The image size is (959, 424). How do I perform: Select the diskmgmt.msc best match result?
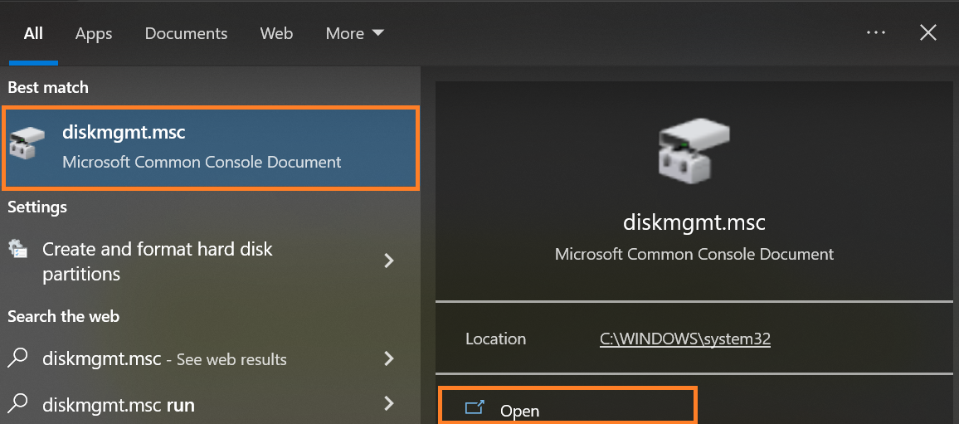[211, 148]
